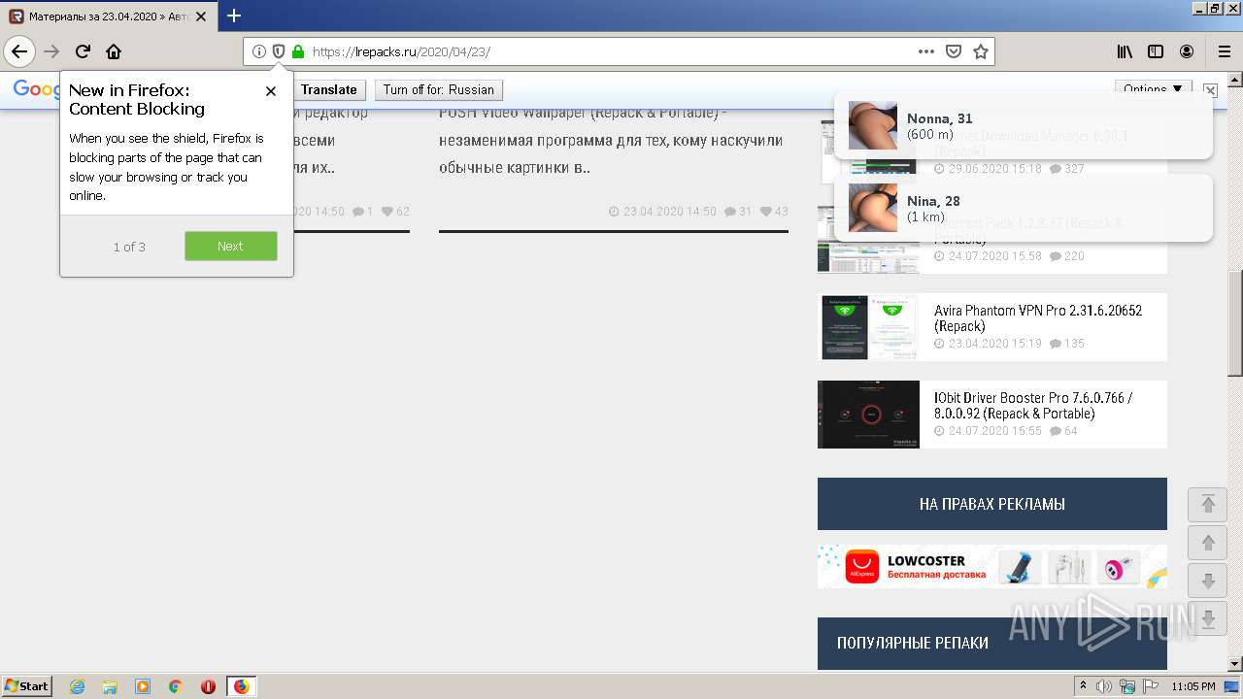Image resolution: width=1243 pixels, height=699 pixels.
Task: Select the Материалы за 23.04.2020 tab
Action: [109, 17]
